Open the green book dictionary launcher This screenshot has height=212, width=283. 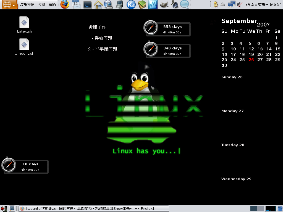(x=142, y=4)
